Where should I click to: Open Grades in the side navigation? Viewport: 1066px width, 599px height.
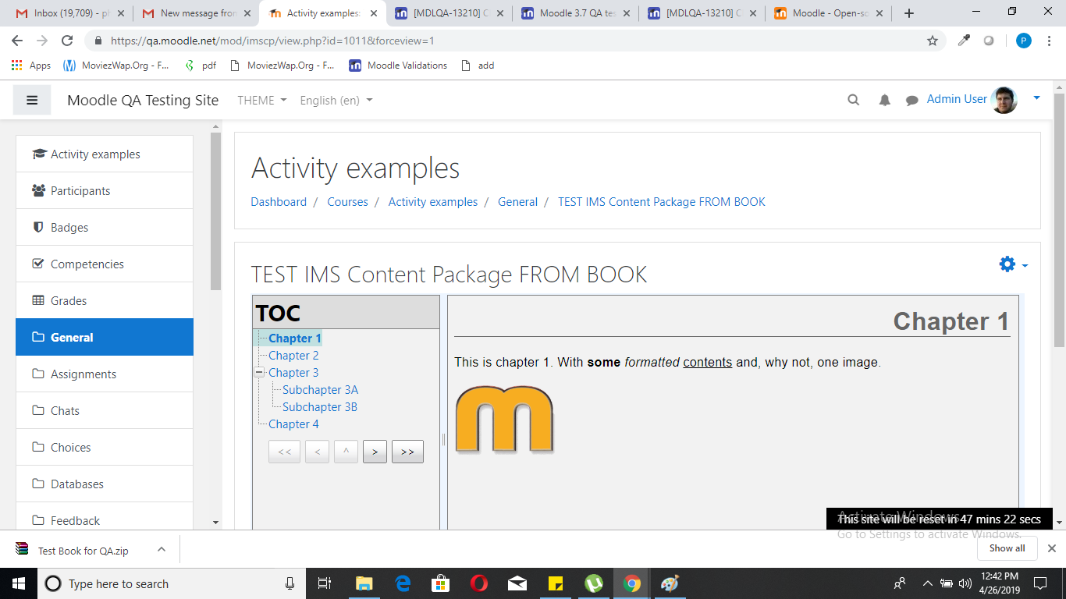click(105, 300)
